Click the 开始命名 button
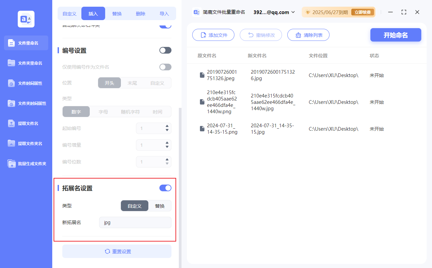Screen dimensions: 432x268 [x=395, y=35]
